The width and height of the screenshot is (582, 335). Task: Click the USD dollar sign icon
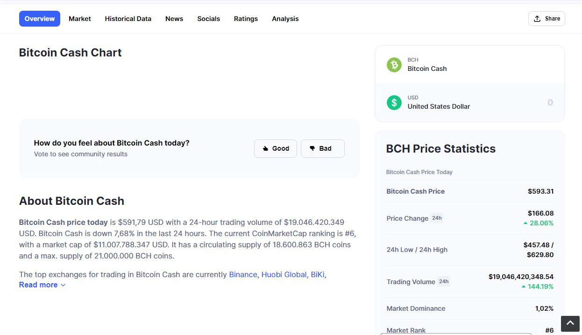point(394,102)
